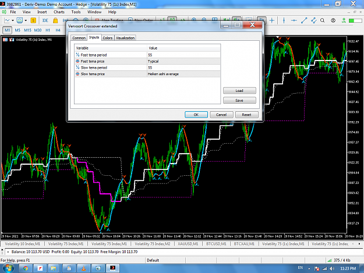
Task: Open the Charts menu
Action: pos(59,12)
